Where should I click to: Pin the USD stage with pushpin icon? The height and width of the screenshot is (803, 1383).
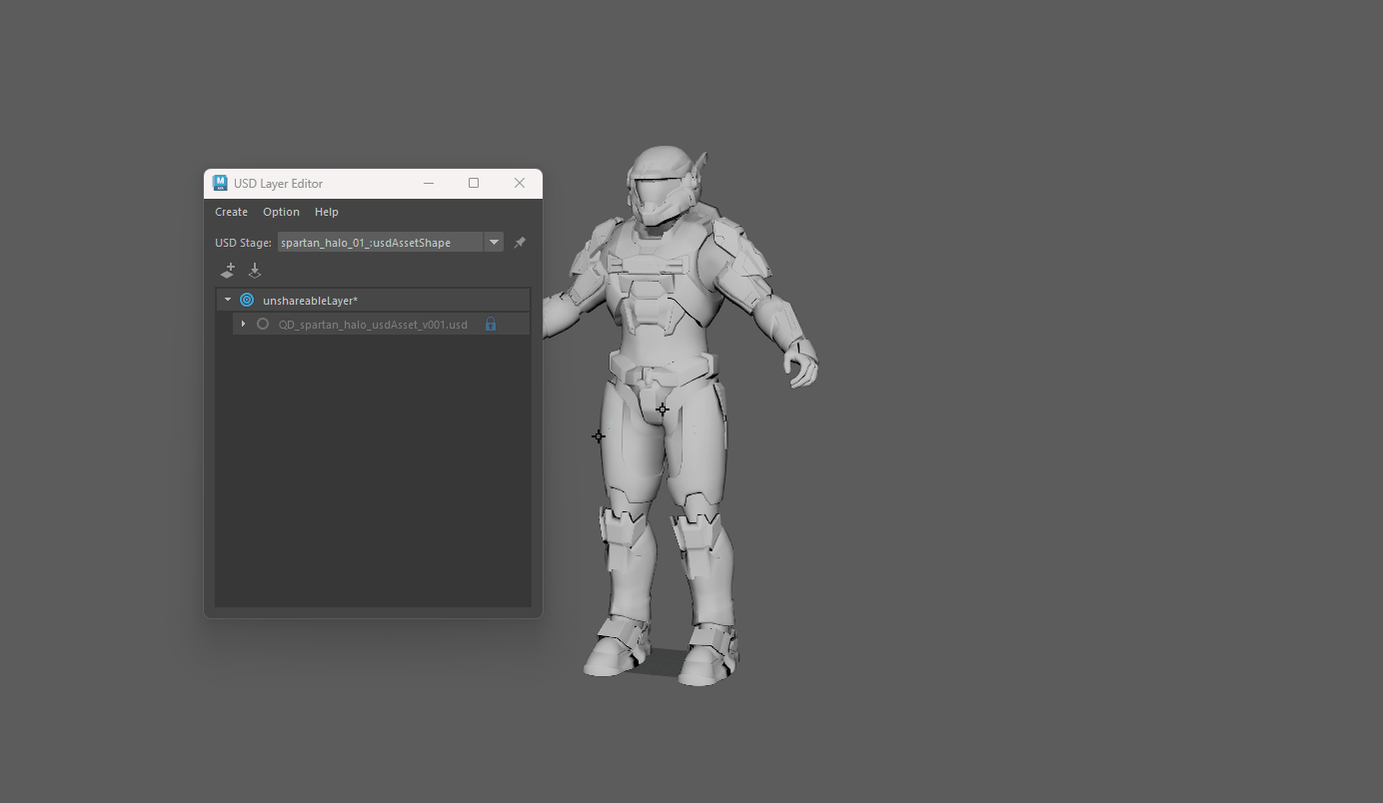point(520,243)
